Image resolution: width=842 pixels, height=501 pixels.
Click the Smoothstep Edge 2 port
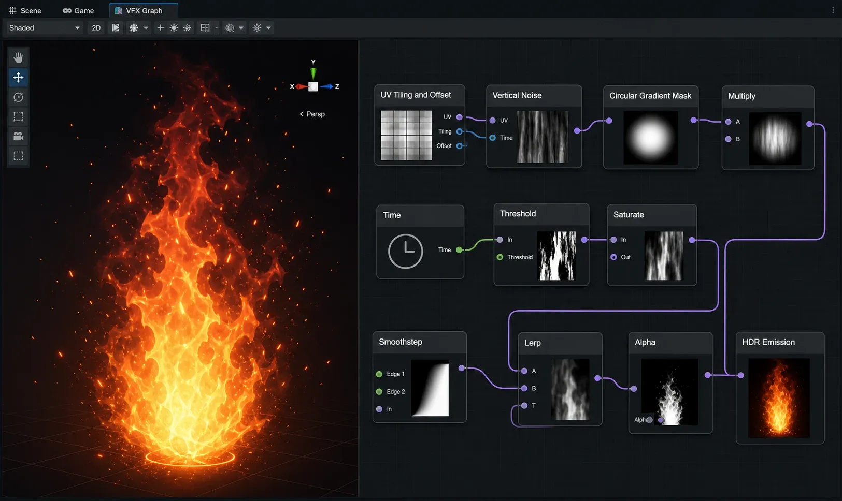click(x=379, y=392)
